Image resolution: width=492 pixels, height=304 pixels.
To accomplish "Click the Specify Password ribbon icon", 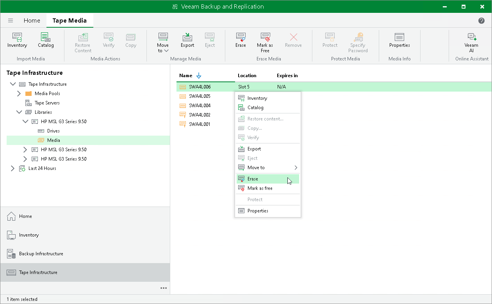I will [358, 37].
